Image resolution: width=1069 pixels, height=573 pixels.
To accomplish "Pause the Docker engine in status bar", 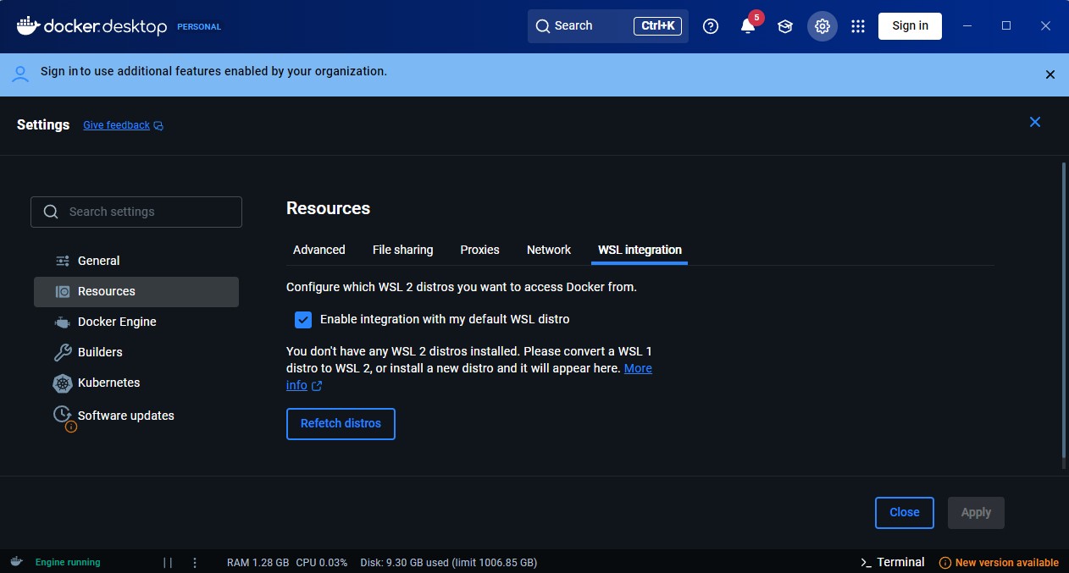I will (168, 563).
